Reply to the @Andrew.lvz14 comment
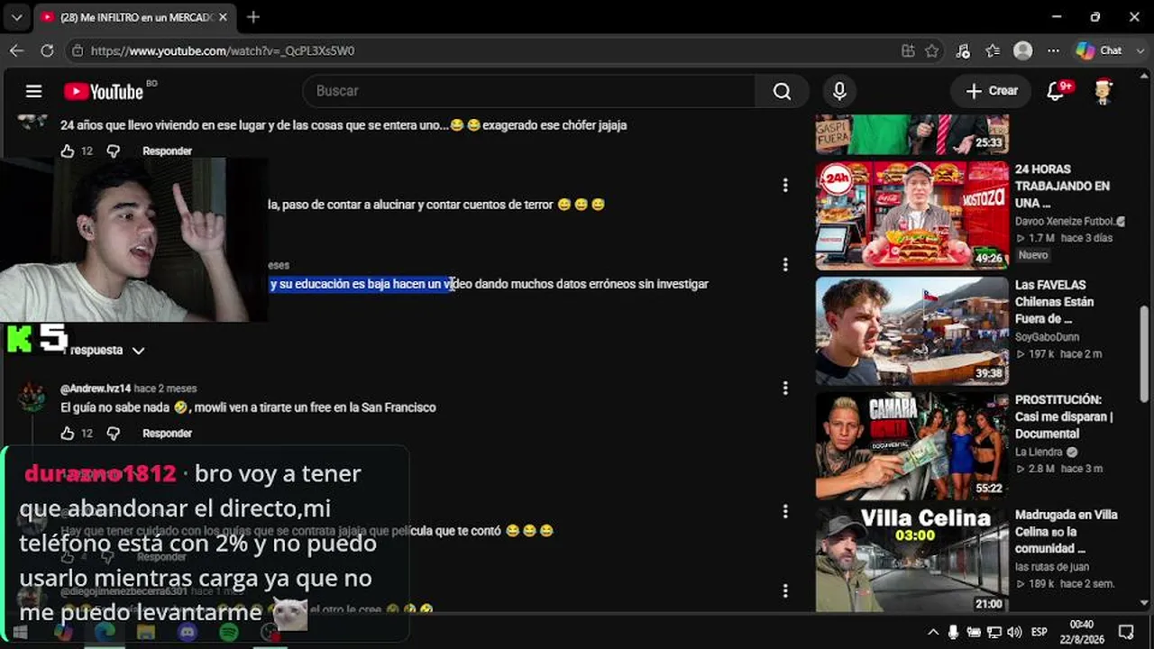 [x=167, y=434]
